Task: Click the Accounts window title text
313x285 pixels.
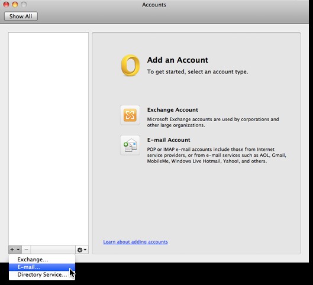Action: point(154,5)
